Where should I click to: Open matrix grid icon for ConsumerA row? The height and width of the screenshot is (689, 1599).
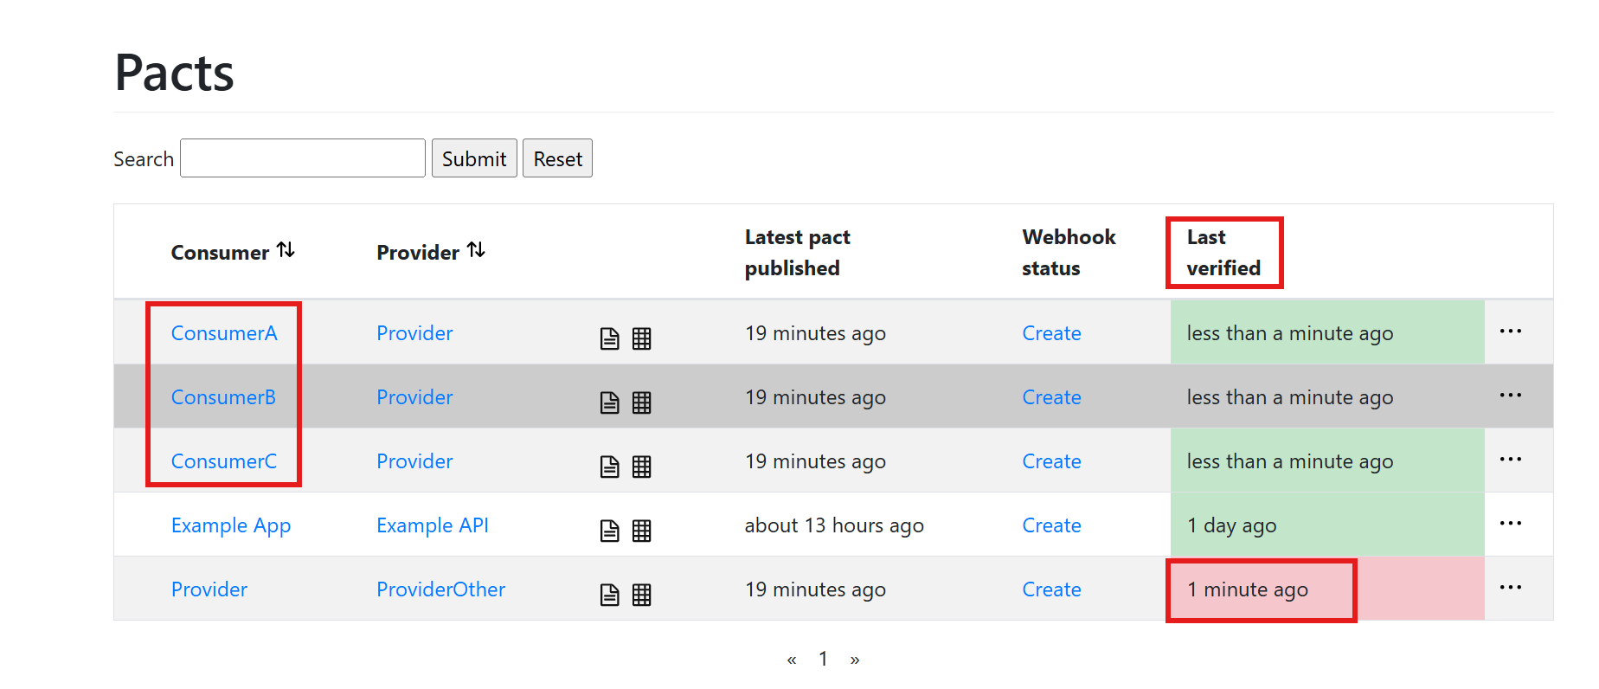(641, 338)
